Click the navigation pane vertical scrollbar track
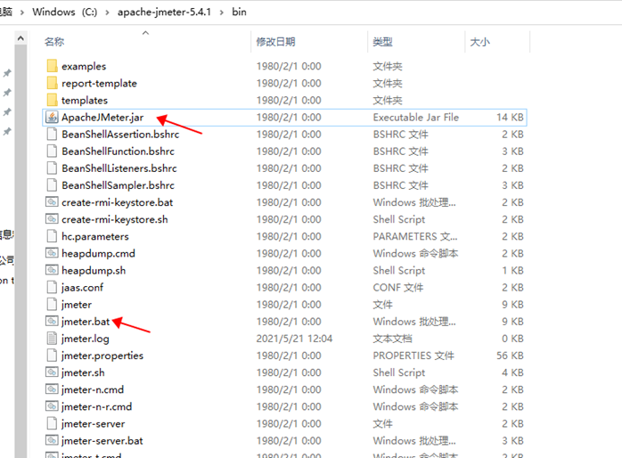Screen dimensions: 622x458 point(20,251)
